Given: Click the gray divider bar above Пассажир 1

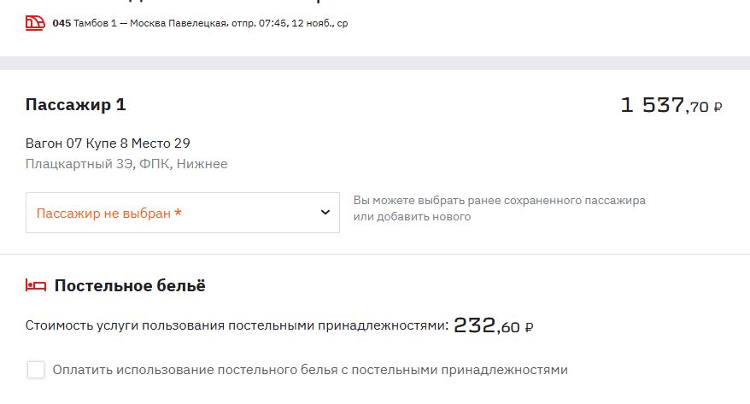Looking at the screenshot, I should tap(375, 63).
